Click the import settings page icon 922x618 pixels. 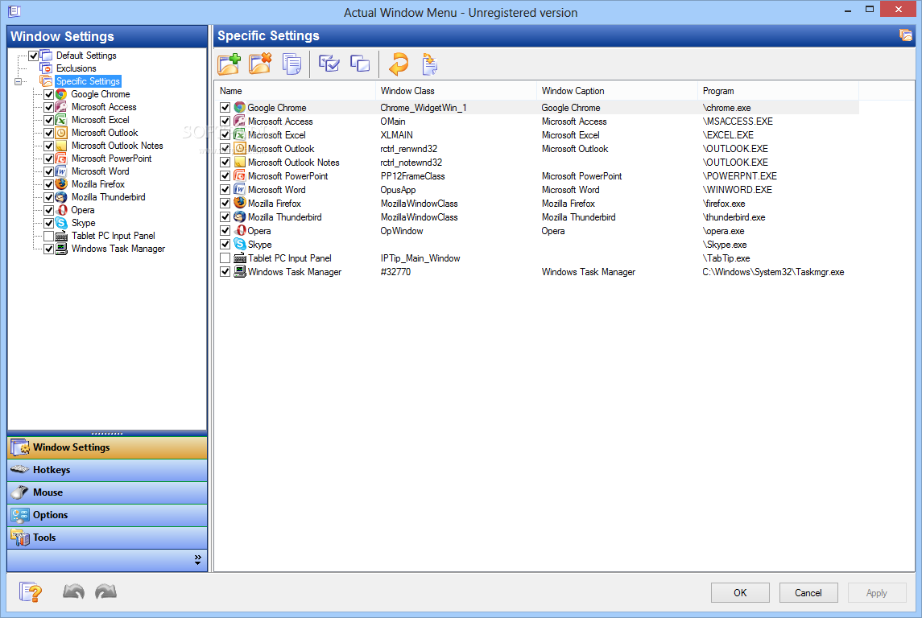pyautogui.click(x=430, y=64)
